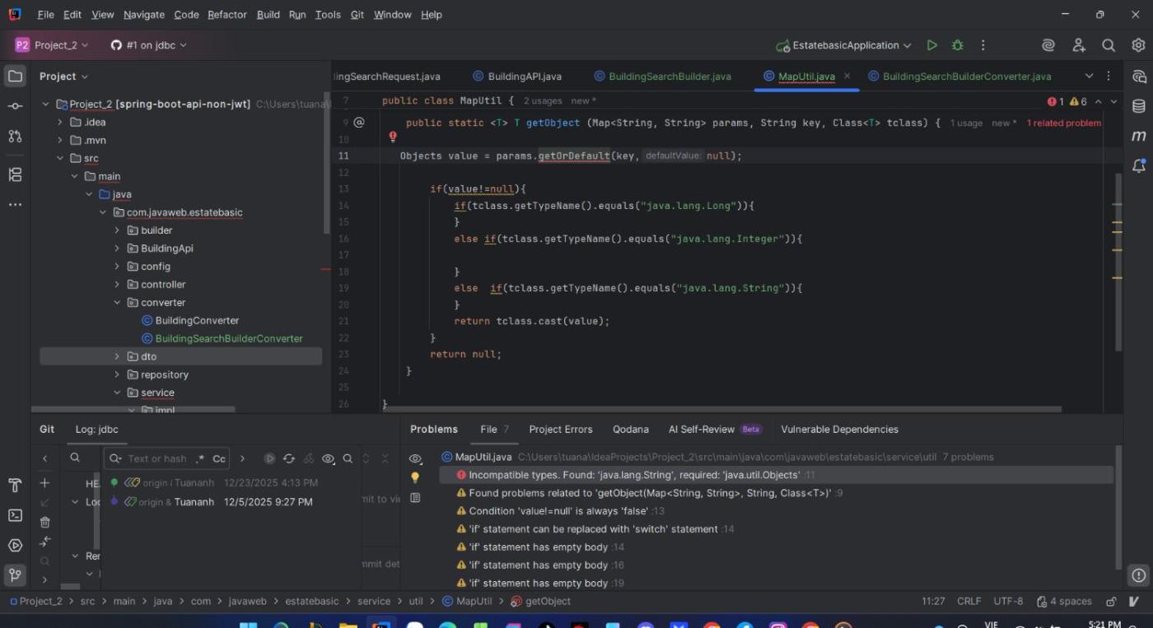Open the Terminal tool window
Viewport: 1153px width, 628px height.
[x=15, y=515]
